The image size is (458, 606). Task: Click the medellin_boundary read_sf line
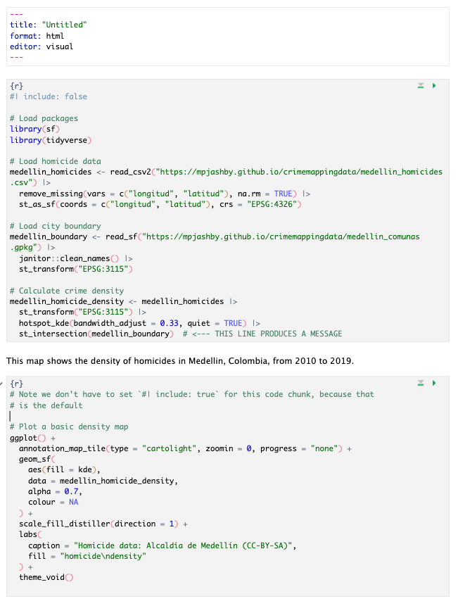pyautogui.click(x=215, y=236)
